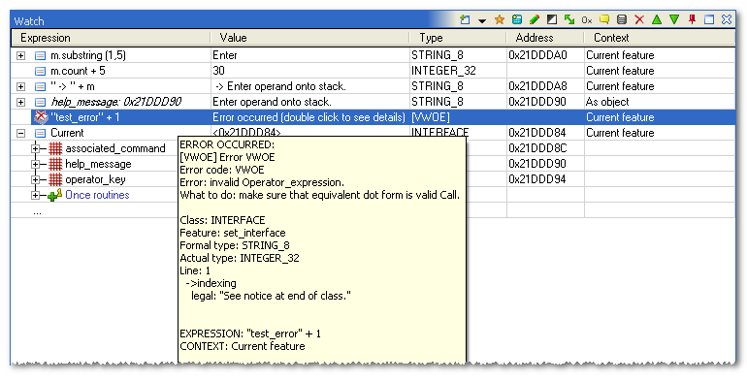Close the Watch panel with the blue X
The image size is (747, 381).
coord(727,20)
